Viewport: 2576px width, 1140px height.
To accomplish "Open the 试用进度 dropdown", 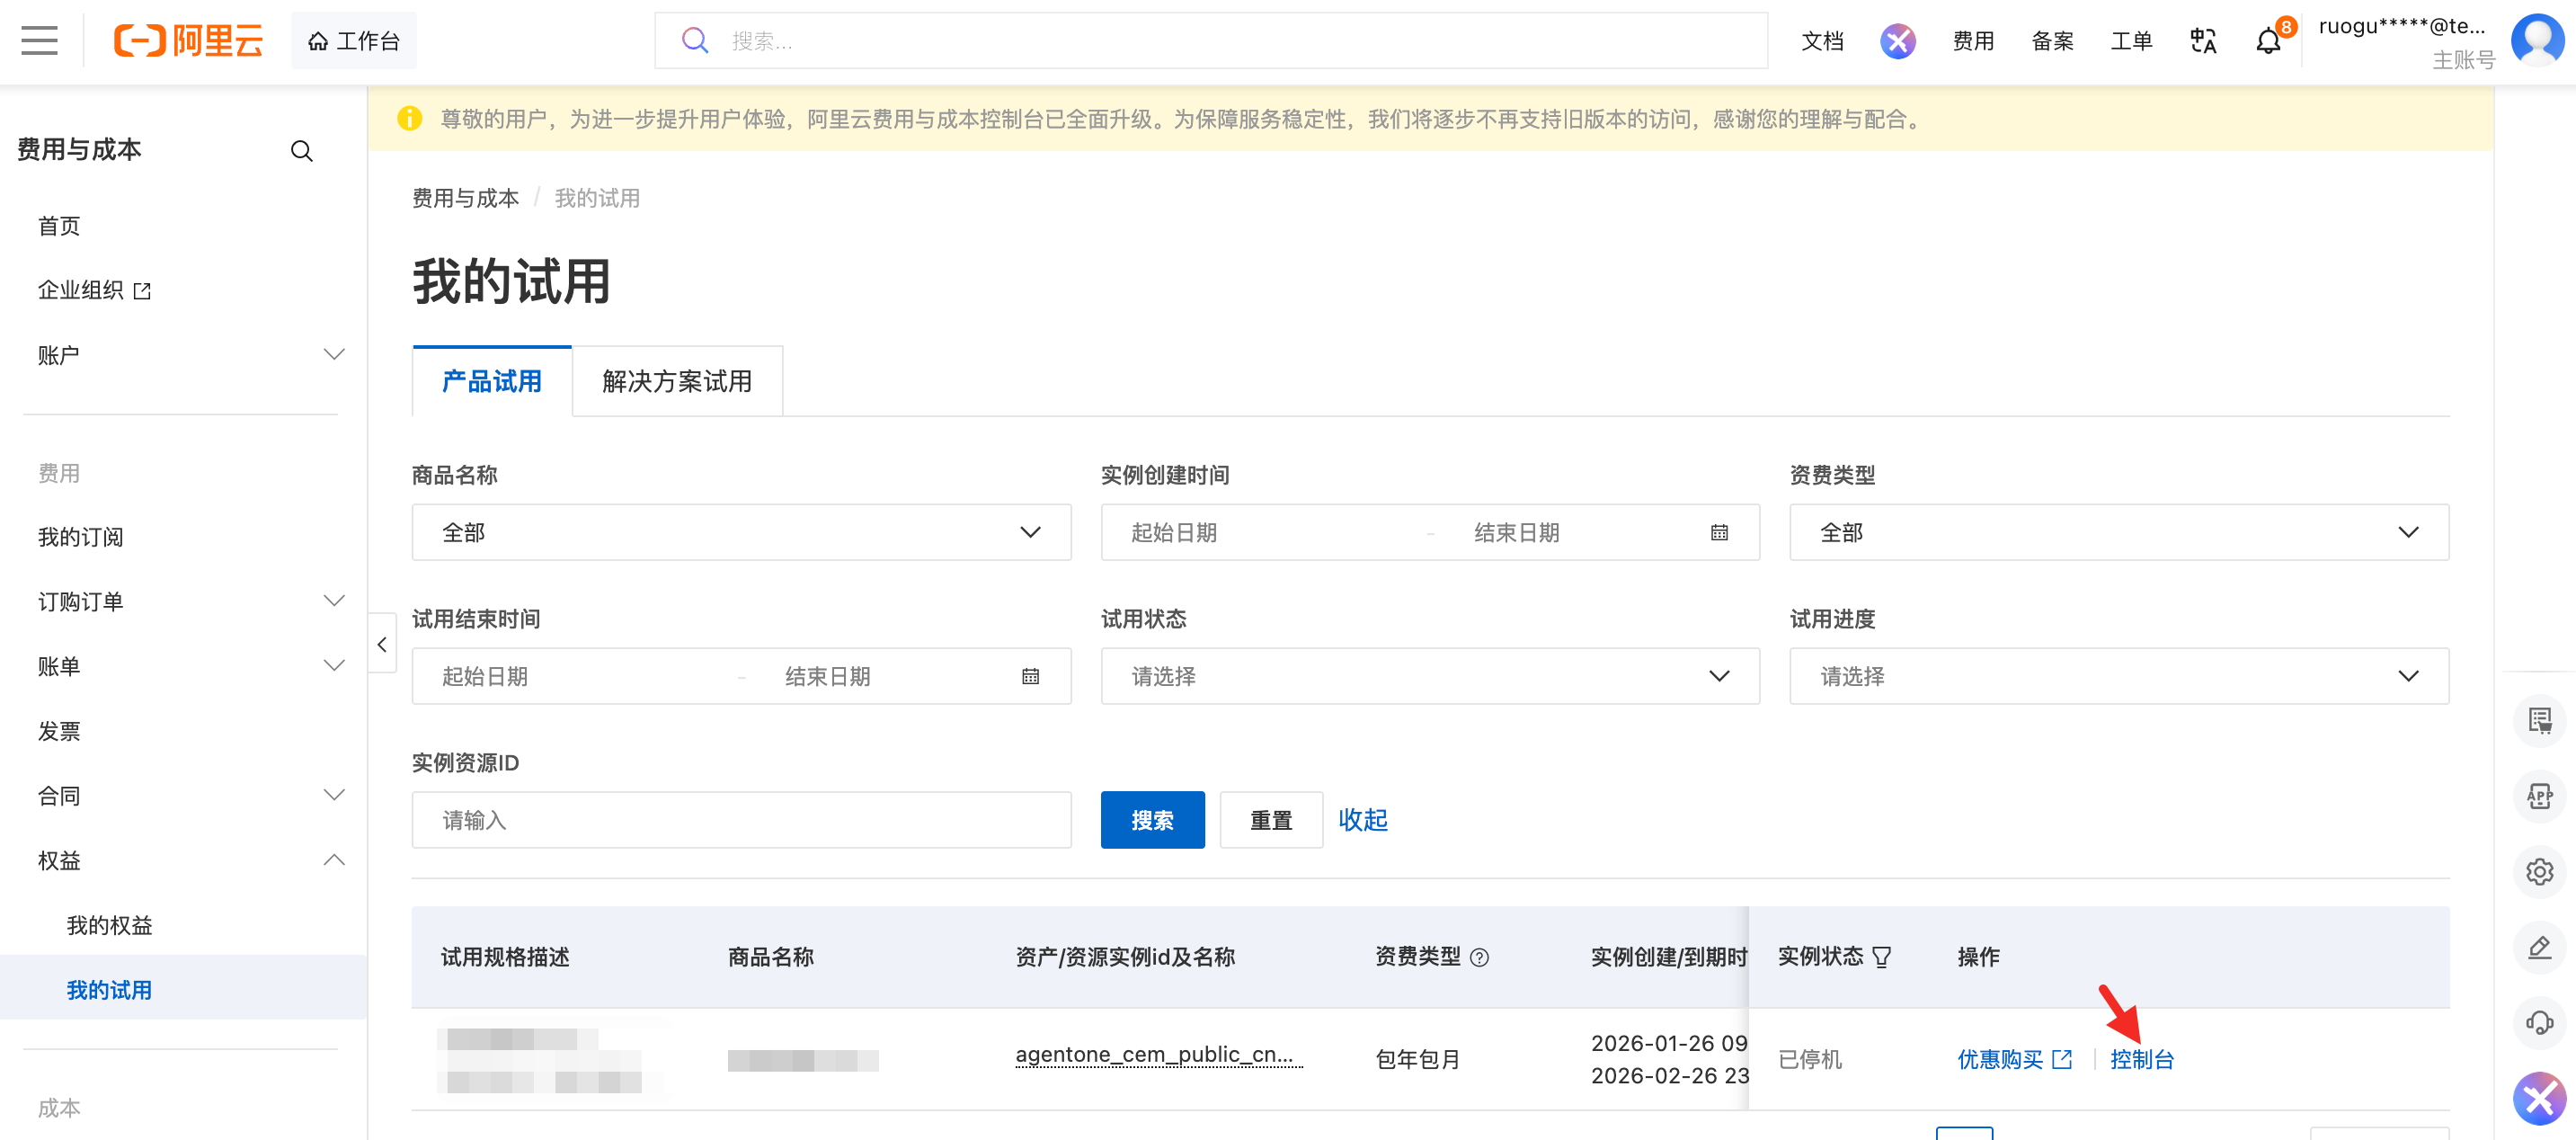I will tap(2118, 677).
